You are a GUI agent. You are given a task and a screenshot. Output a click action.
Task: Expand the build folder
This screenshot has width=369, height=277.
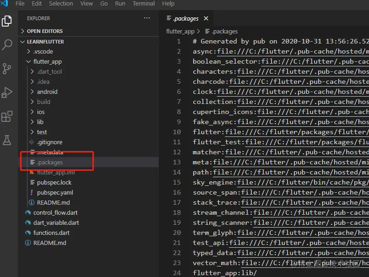32,102
